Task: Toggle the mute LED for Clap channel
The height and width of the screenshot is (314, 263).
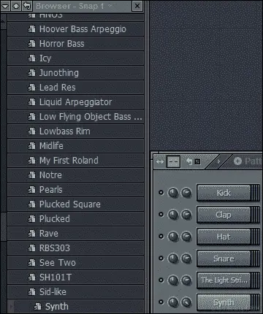Action: (161, 215)
